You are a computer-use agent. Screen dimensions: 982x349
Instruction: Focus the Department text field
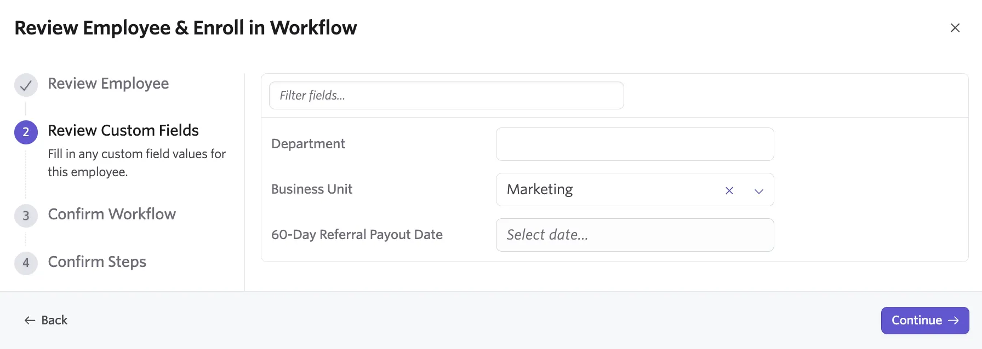(635, 144)
